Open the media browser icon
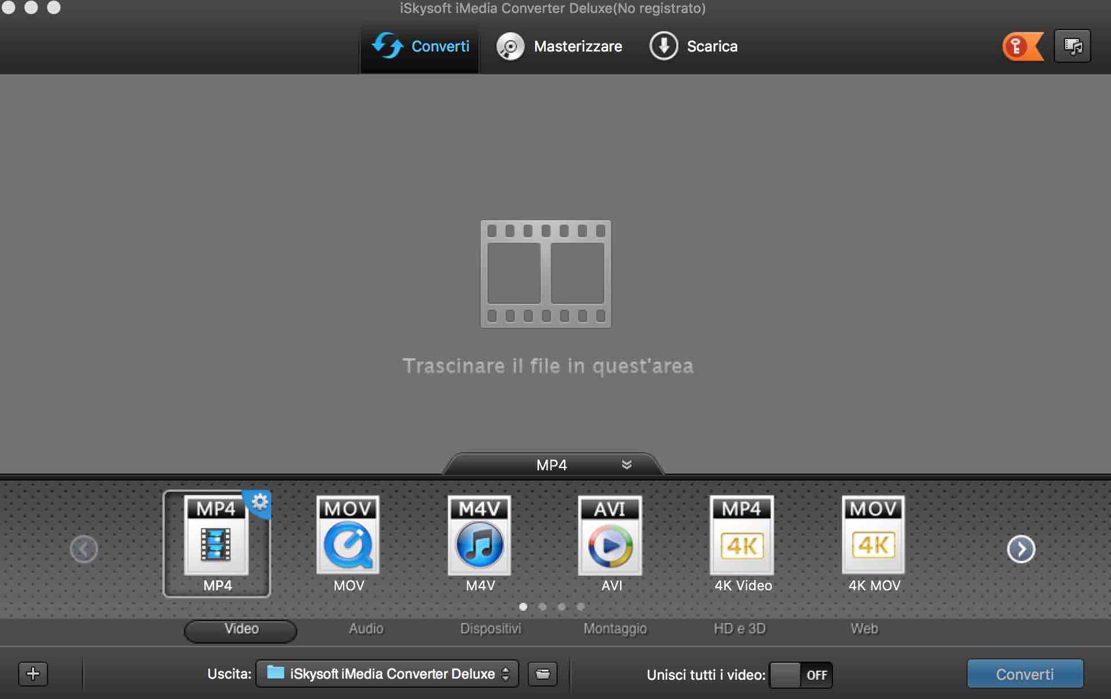Screen dimensions: 1111x699 (x=1072, y=46)
